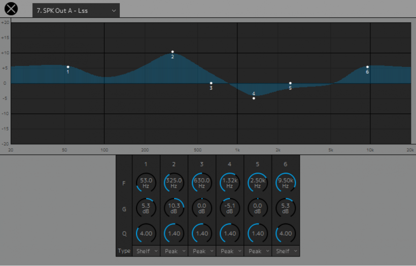
Task: Click band 6 Q knob showing 4.00
Action: pyautogui.click(x=286, y=234)
